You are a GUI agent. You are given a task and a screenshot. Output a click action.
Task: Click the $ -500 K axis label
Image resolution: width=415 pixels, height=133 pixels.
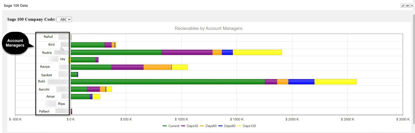point(15,119)
